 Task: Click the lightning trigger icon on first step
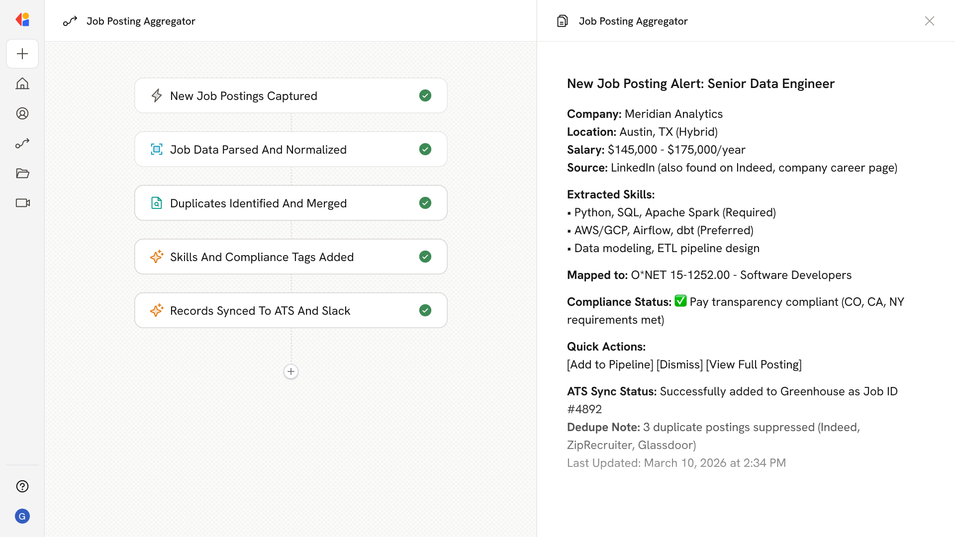point(157,95)
